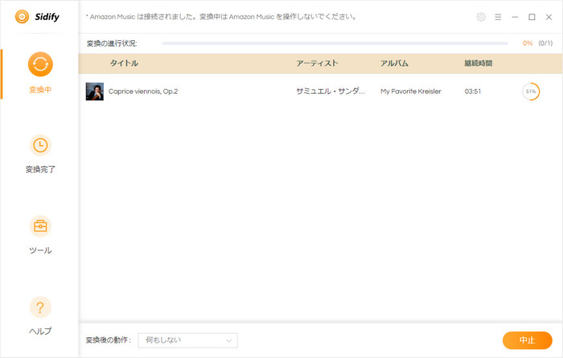Click the album name My Favorite Kreisler
Image resolution: width=563 pixels, height=358 pixels.
(411, 92)
